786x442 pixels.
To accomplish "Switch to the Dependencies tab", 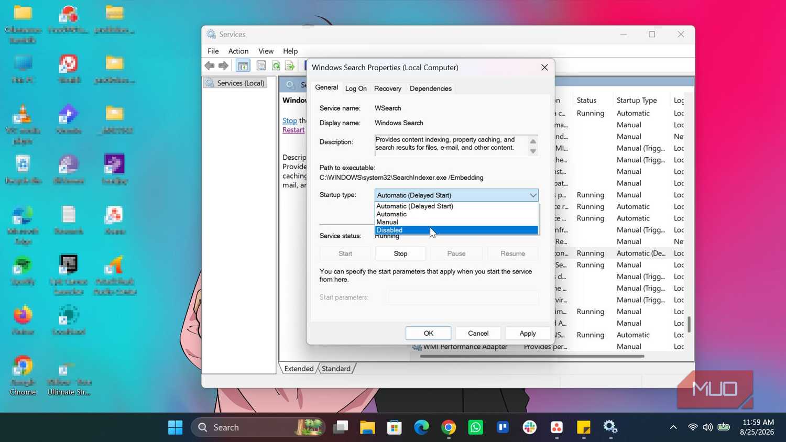I will (x=431, y=89).
